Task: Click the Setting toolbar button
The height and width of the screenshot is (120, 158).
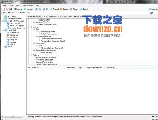Action: [x=85, y=9]
